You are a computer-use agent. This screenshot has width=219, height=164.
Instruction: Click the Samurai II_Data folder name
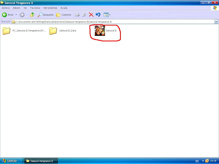pyautogui.click(x=68, y=30)
